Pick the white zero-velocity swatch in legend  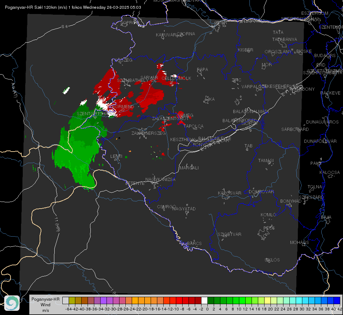(204, 300)
